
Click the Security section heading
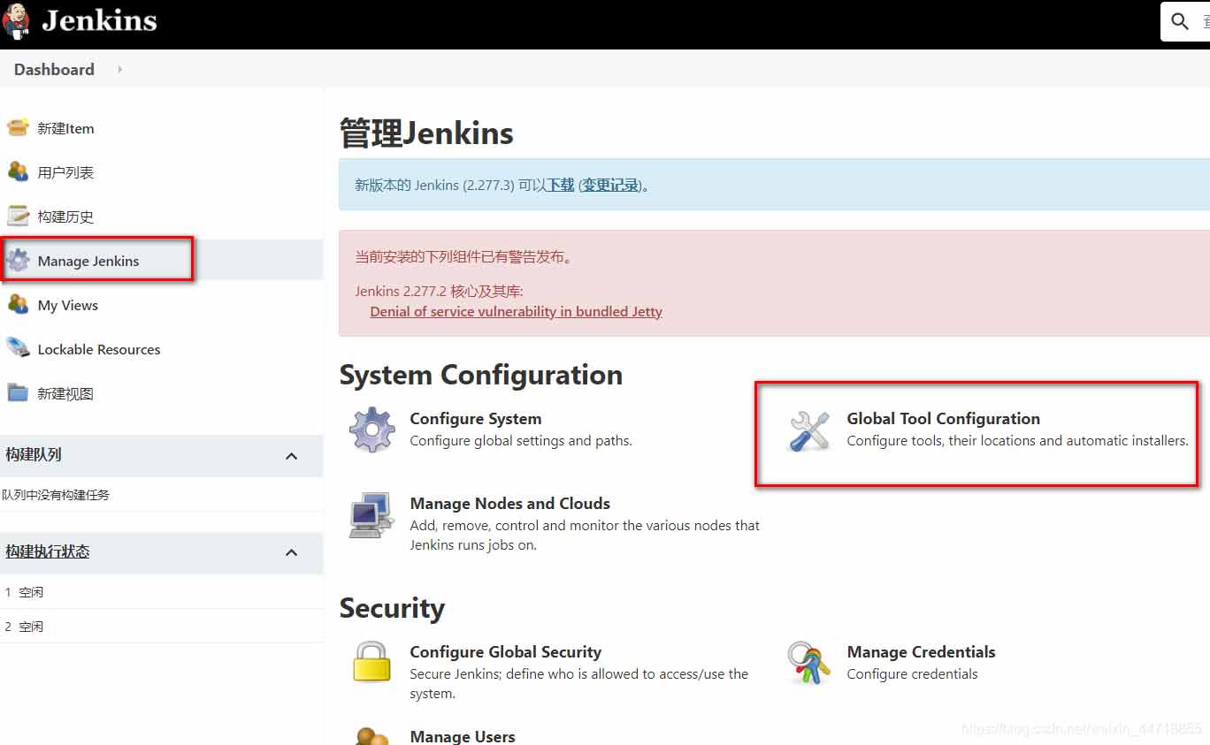[x=392, y=608]
